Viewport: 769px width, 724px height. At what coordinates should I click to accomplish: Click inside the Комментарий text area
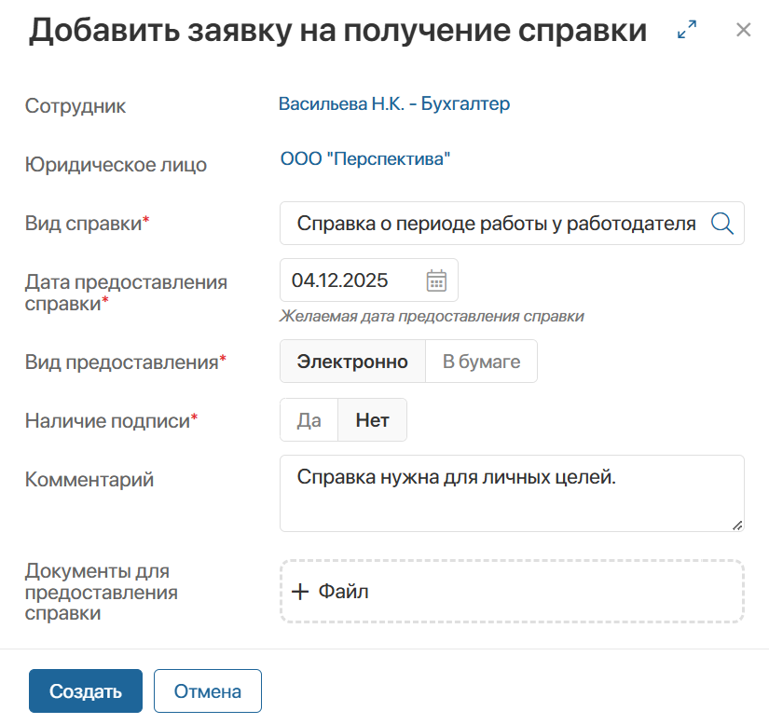[x=511, y=492]
